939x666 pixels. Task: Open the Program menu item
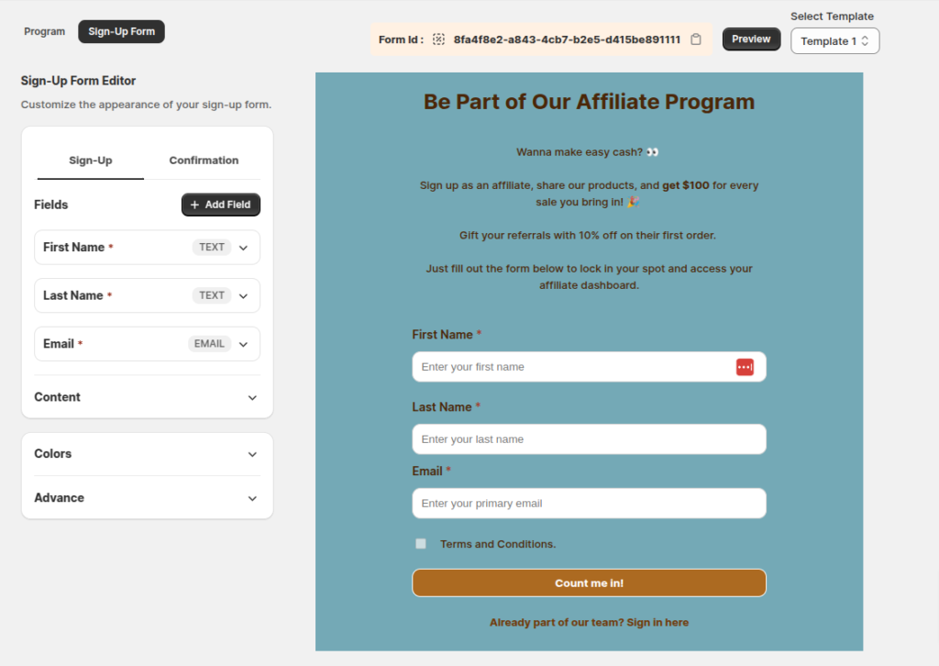pos(43,30)
